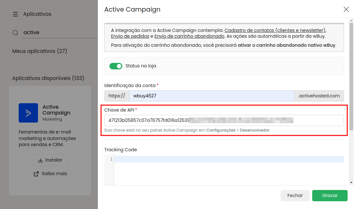
Task: Open Cadastro de contatos link
Action: coord(275,30)
